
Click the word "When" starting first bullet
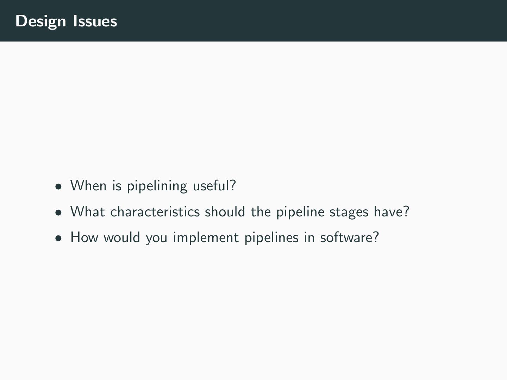point(88,186)
